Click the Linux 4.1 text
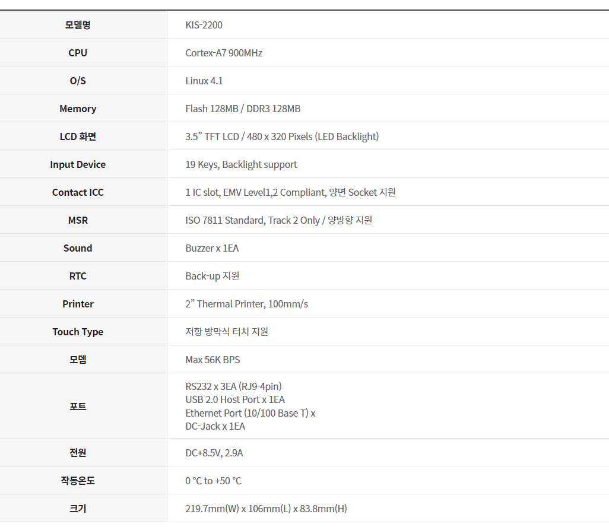Image resolution: width=609 pixels, height=527 pixels. tap(204, 81)
